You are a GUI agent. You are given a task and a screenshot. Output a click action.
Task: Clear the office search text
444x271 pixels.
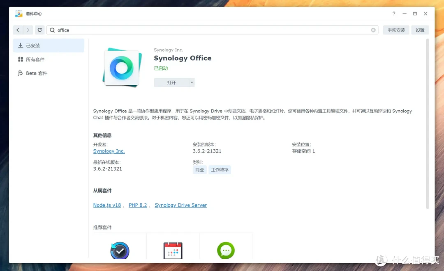coord(373,30)
